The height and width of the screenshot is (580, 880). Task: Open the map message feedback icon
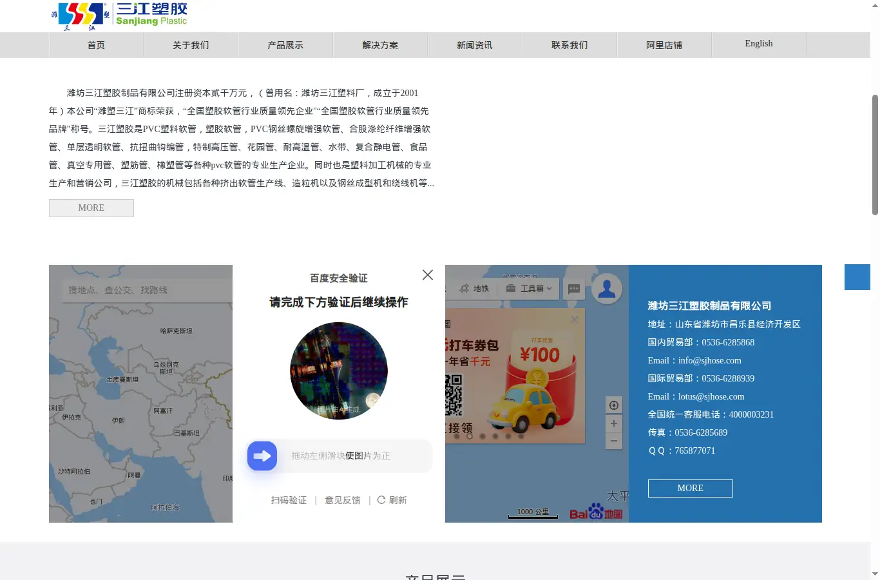click(x=574, y=289)
